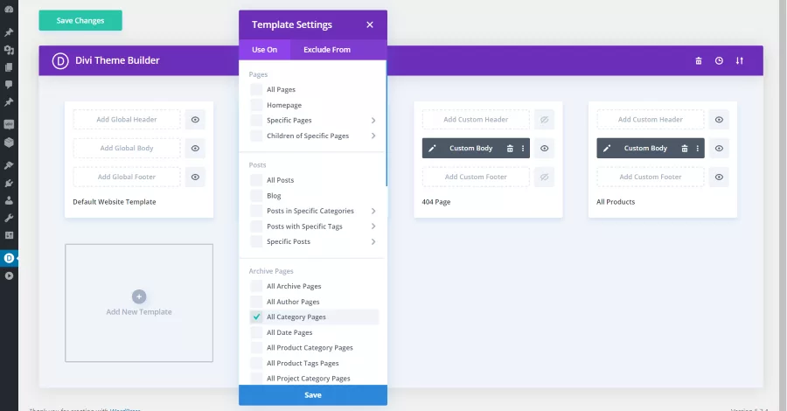Click Add Custom Header on 404 Page

tap(476, 120)
